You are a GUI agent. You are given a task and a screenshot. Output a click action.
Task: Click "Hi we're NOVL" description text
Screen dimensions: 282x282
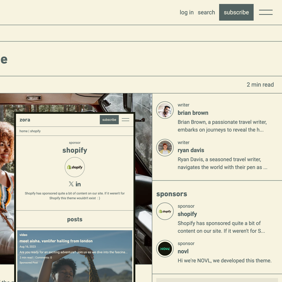[225, 260]
